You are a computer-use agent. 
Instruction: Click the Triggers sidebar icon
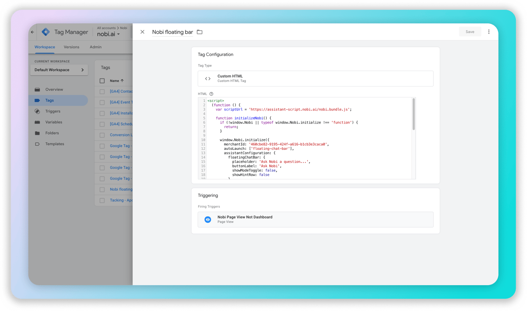tap(37, 111)
